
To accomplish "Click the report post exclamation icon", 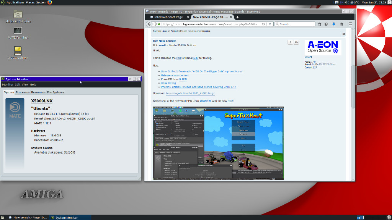I will click(x=290, y=42).
